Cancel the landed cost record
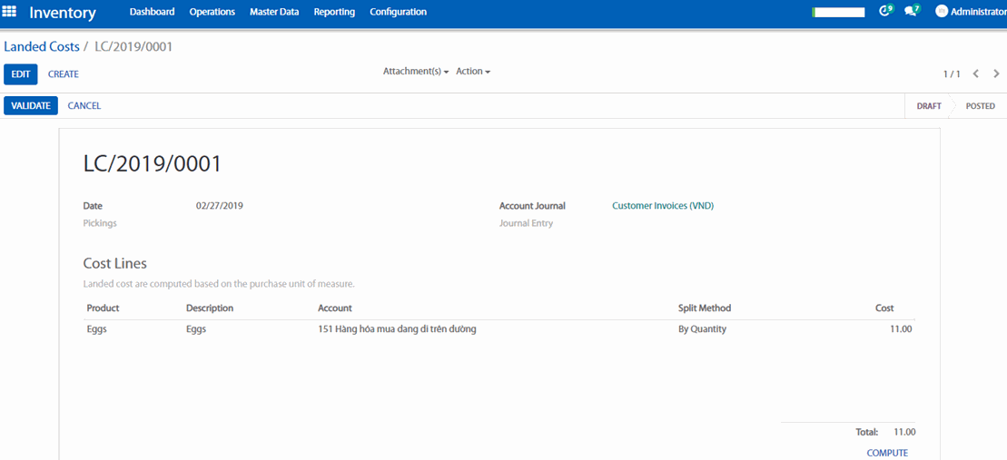1007x460 pixels. [84, 106]
